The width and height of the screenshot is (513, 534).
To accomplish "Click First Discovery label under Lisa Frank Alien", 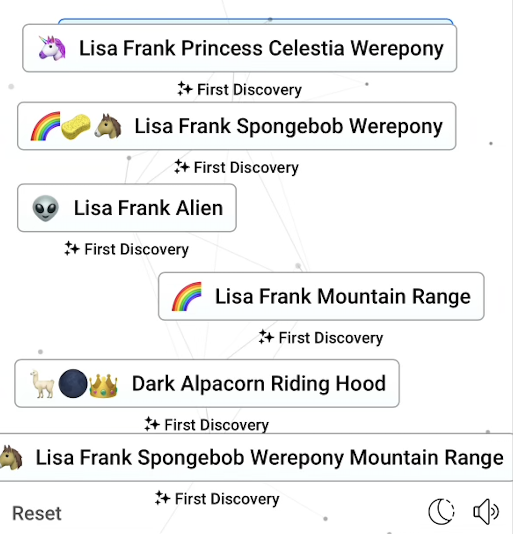I will 126,249.
